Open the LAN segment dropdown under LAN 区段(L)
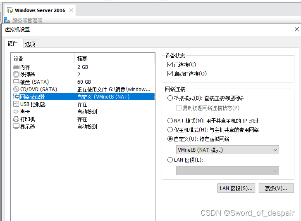Screen dimensions: 301x221 pos(227,171)
